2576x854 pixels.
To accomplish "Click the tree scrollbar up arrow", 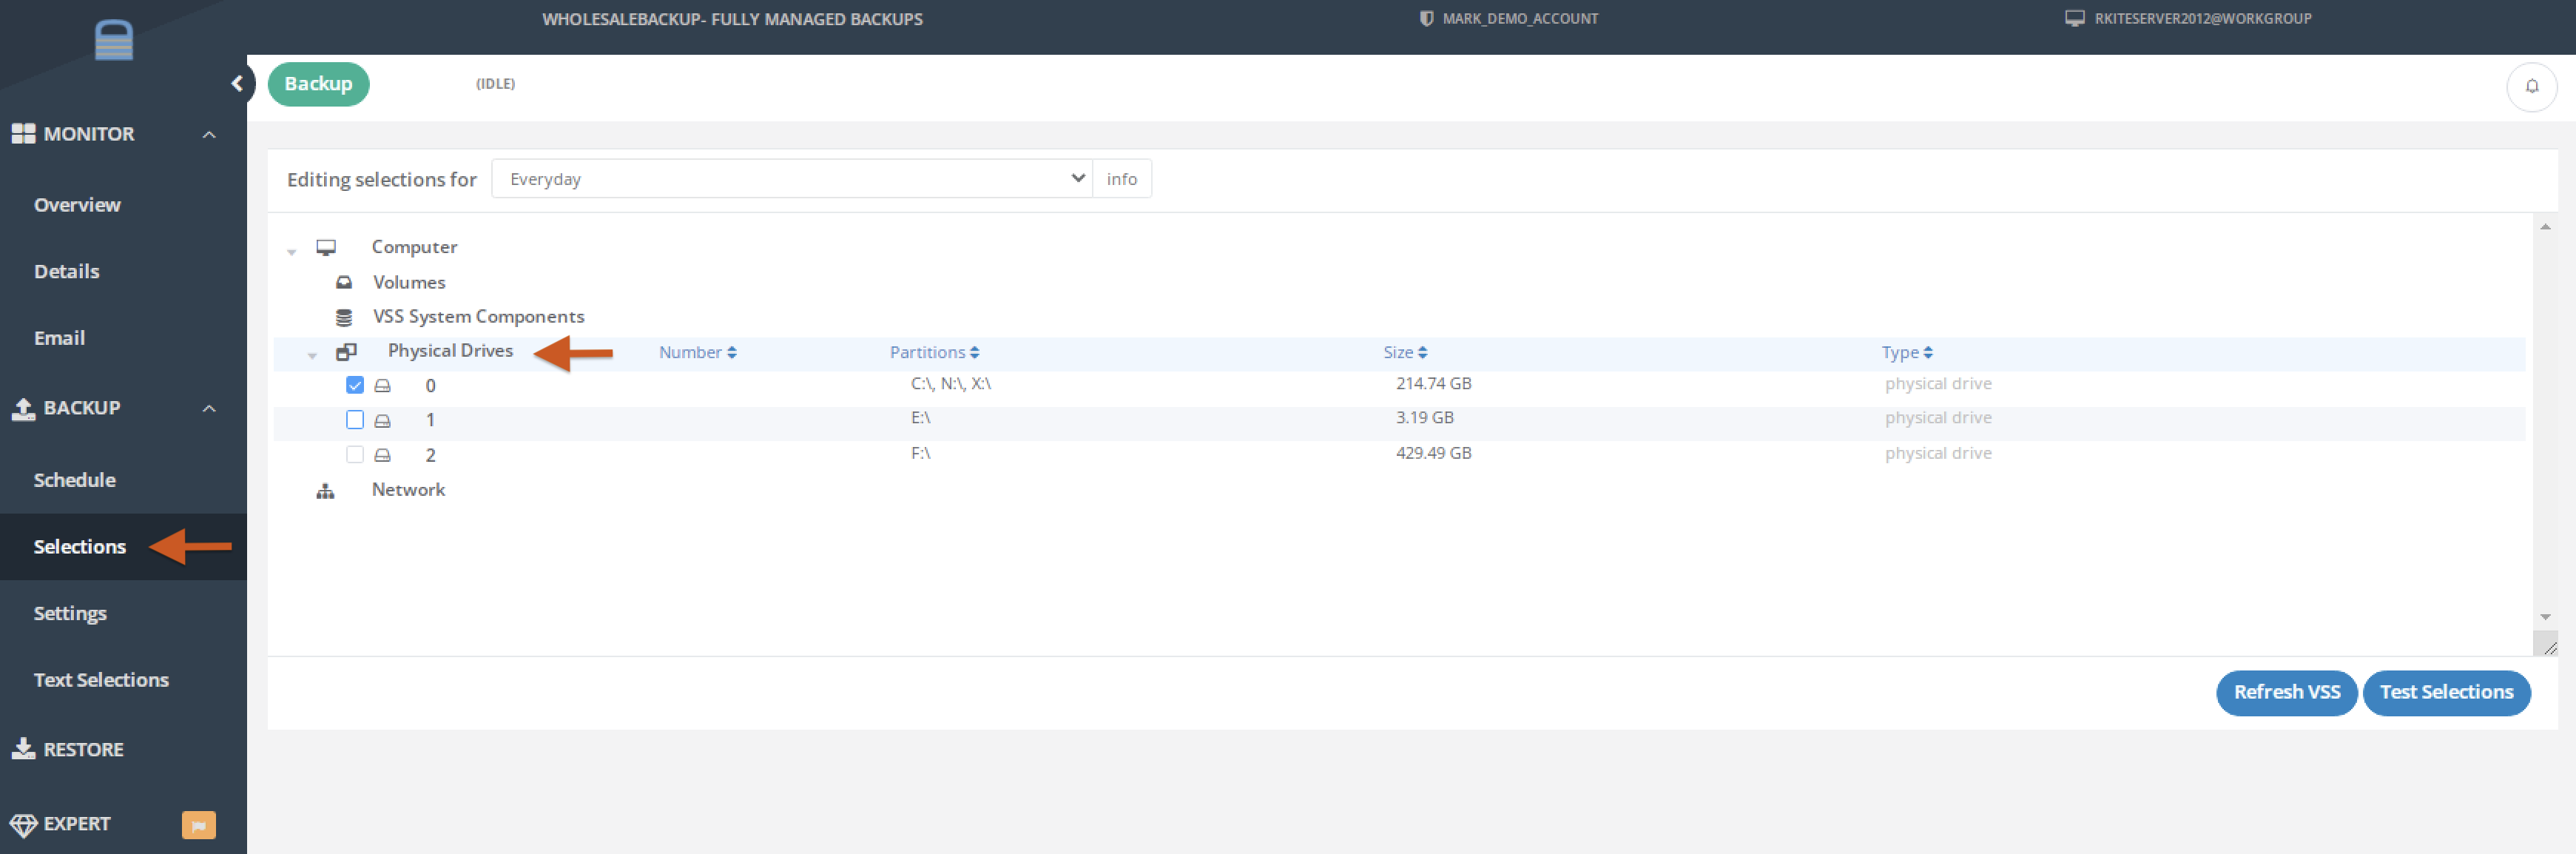I will point(2545,227).
